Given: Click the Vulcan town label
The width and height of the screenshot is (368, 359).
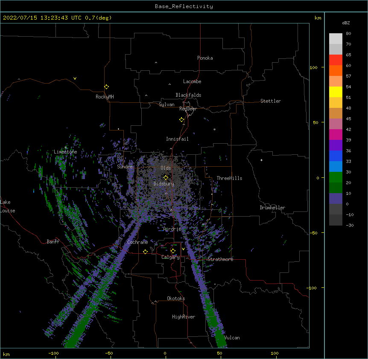Looking at the screenshot, I should [x=232, y=338].
